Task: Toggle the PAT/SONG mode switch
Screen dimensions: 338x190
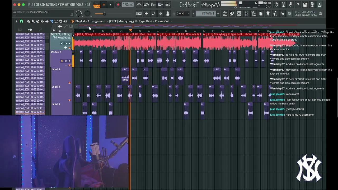Action: click(97, 5)
